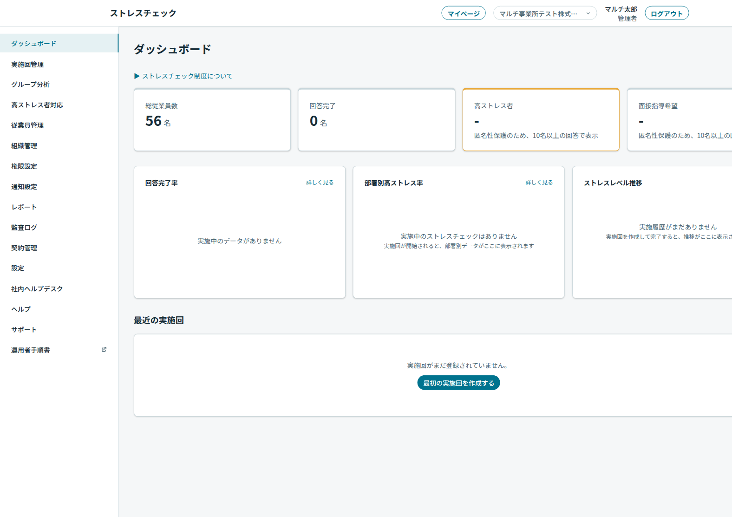The height and width of the screenshot is (517, 732).
Task: Click the 管理者 role label
Action: coord(627,19)
